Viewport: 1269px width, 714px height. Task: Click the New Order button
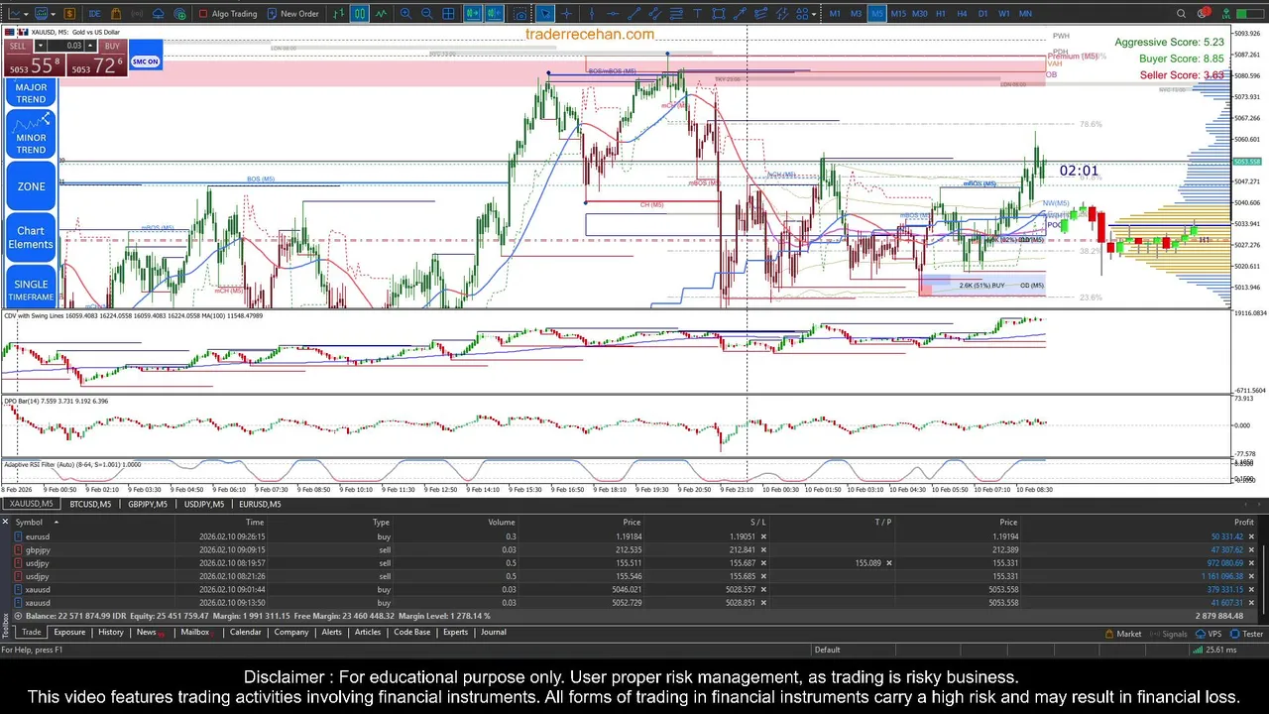pyautogui.click(x=292, y=14)
